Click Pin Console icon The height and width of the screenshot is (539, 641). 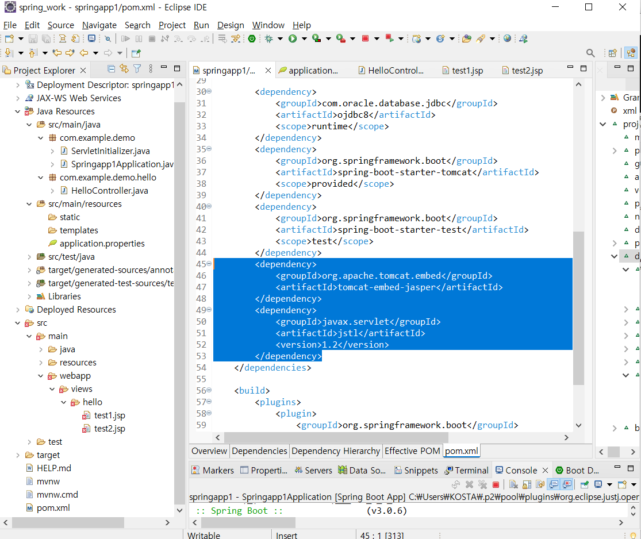coord(585,484)
